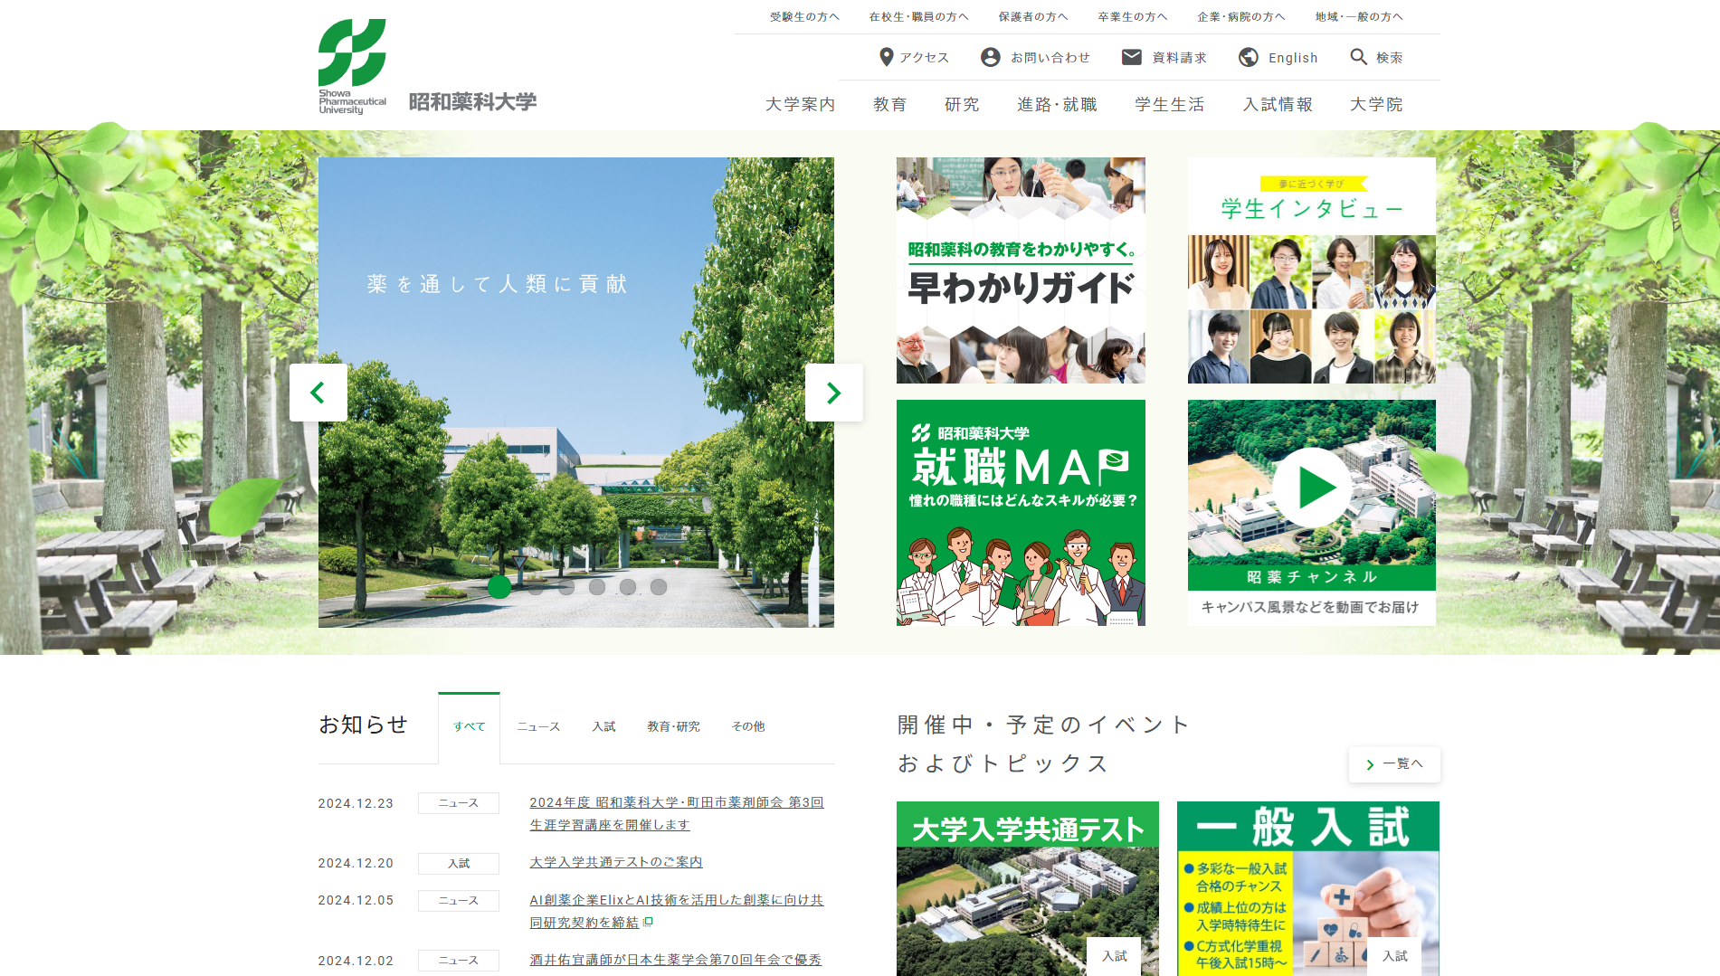Viewport: 1720px width, 976px height.
Task: Select the すべて news tab
Action: (469, 726)
